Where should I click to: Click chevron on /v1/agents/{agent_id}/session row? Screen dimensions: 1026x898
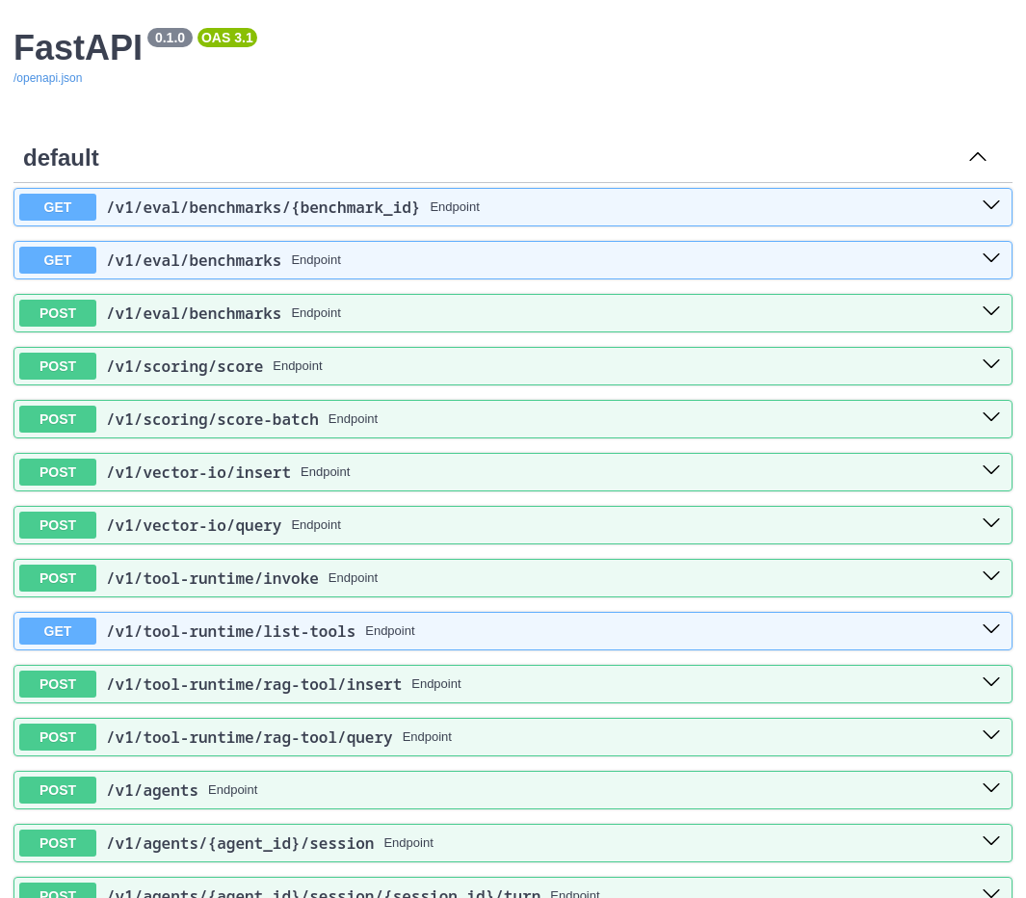[x=990, y=842]
